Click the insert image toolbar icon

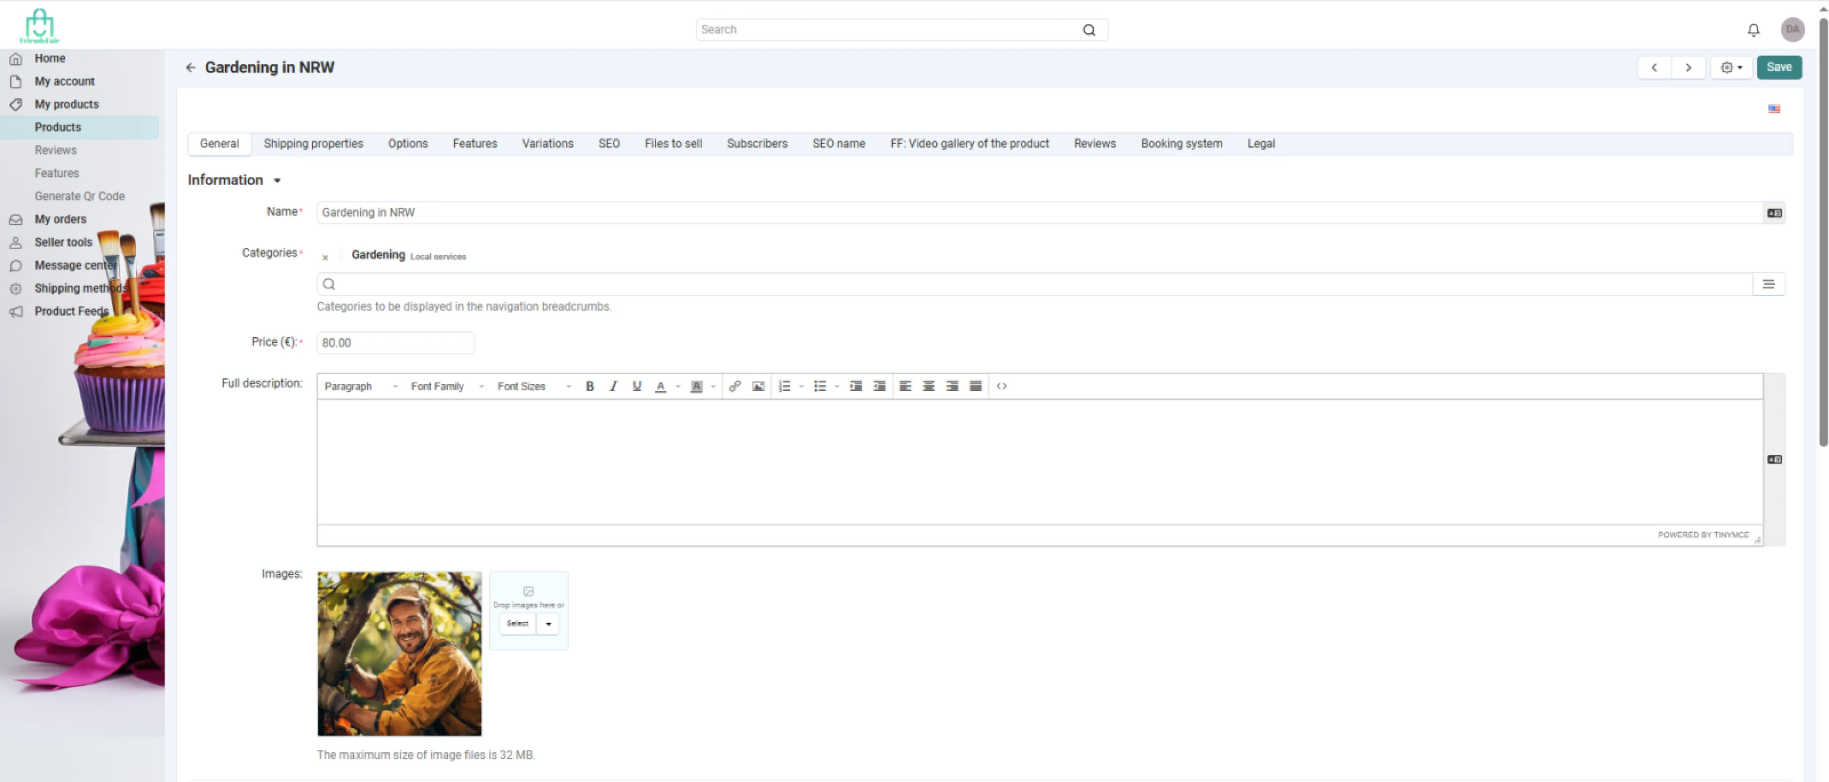coord(757,387)
